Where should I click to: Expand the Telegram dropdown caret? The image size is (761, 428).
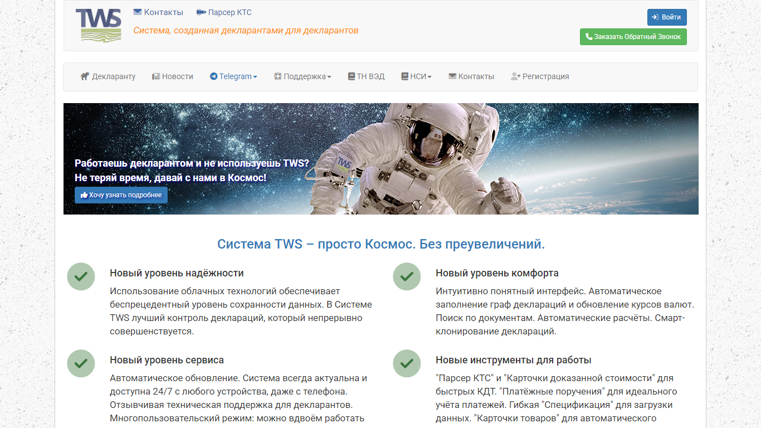(255, 77)
